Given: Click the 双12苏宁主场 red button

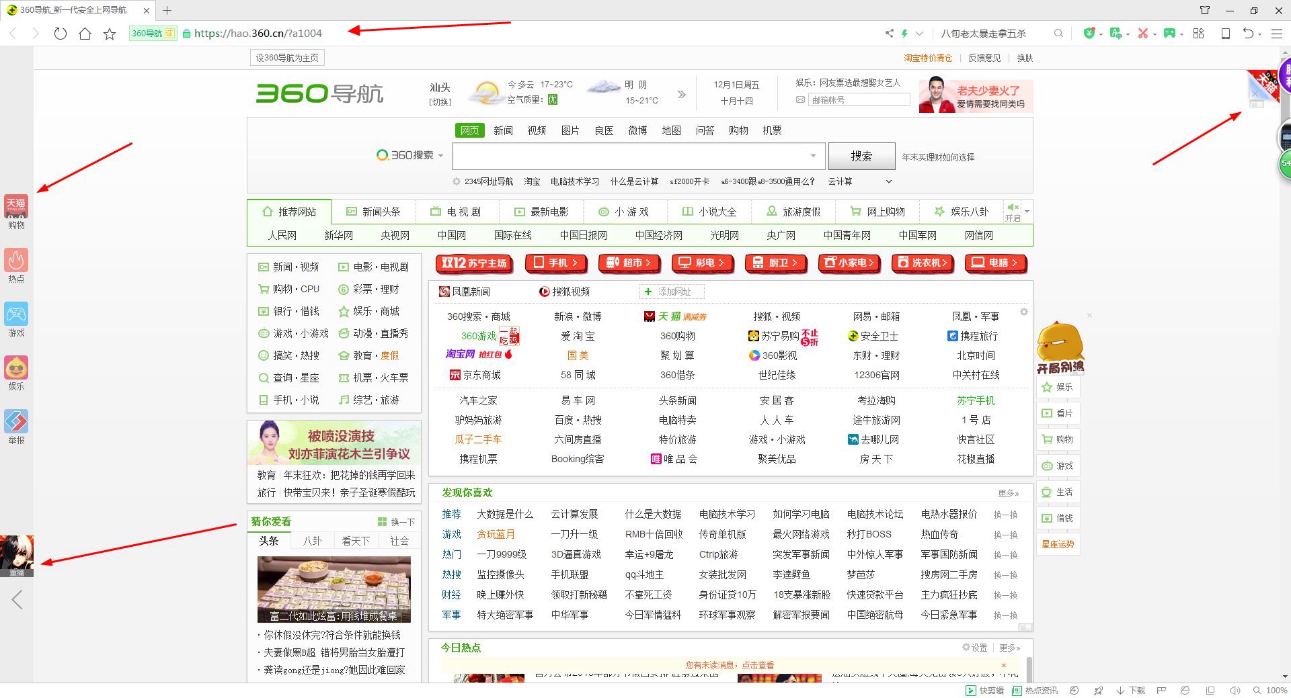Looking at the screenshot, I should (474, 263).
